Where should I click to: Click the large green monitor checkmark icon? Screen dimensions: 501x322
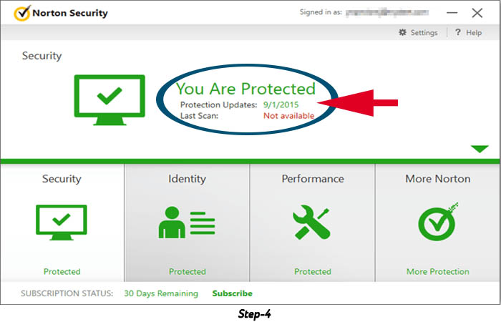coord(110,100)
